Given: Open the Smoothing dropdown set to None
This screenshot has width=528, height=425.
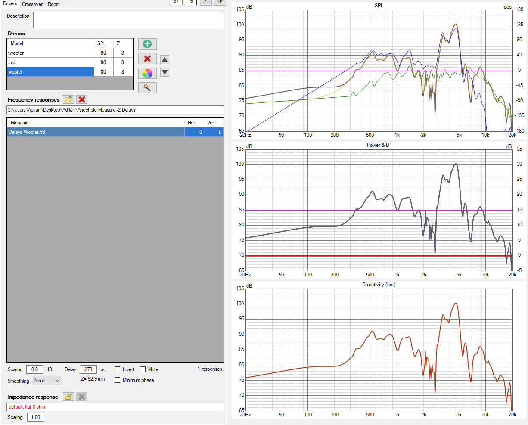Looking at the screenshot, I should 47,381.
